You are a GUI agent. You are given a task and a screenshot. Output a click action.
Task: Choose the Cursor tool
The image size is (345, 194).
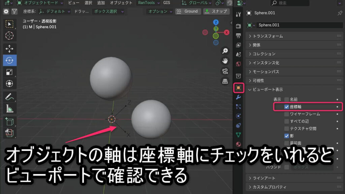coord(9,35)
